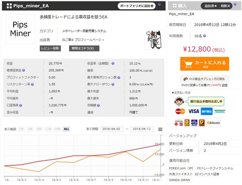
Task: Select the ALL chart range
Action: click(67, 129)
